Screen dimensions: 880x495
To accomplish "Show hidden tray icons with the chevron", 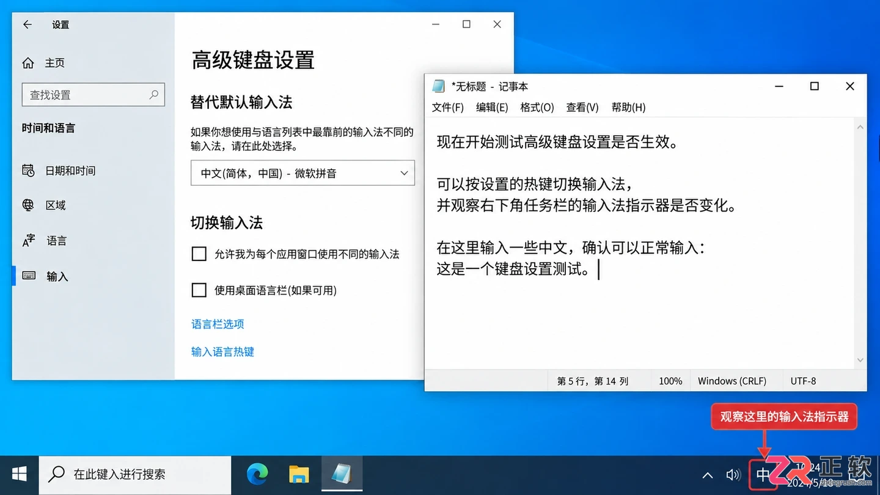I will point(707,475).
